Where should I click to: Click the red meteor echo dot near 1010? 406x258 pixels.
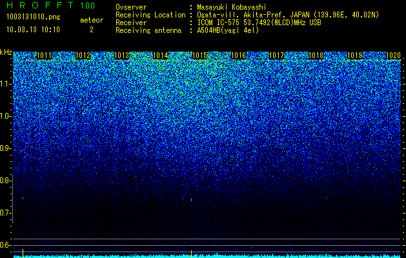[x=23, y=199]
